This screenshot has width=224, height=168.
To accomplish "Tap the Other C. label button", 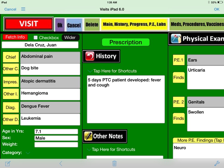I will tap(11, 69).
